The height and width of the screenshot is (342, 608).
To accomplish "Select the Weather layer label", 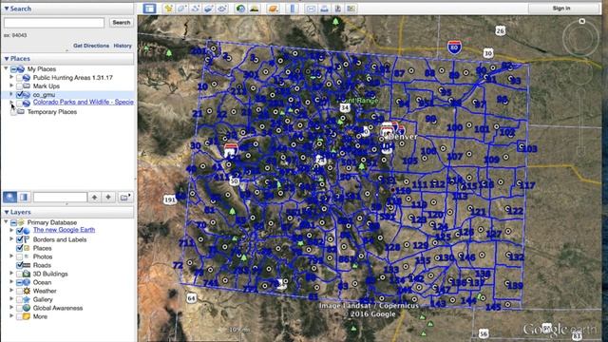I will pos(45,291).
